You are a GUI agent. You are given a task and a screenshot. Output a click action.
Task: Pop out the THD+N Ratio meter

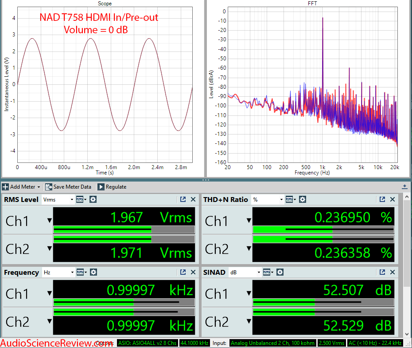(382, 200)
